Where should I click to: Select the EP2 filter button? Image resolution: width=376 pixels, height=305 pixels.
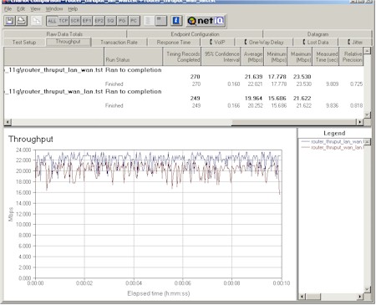point(99,21)
